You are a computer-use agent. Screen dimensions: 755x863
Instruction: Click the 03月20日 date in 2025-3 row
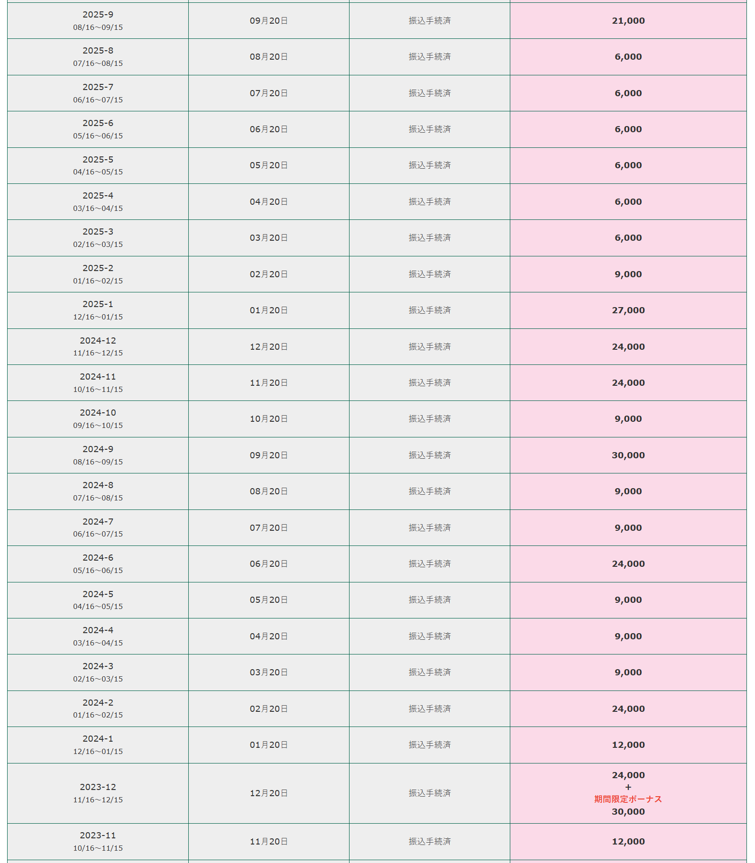[x=268, y=238]
